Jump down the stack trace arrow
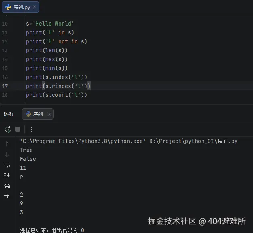This screenshot has width=253, height=233. coord(7,154)
